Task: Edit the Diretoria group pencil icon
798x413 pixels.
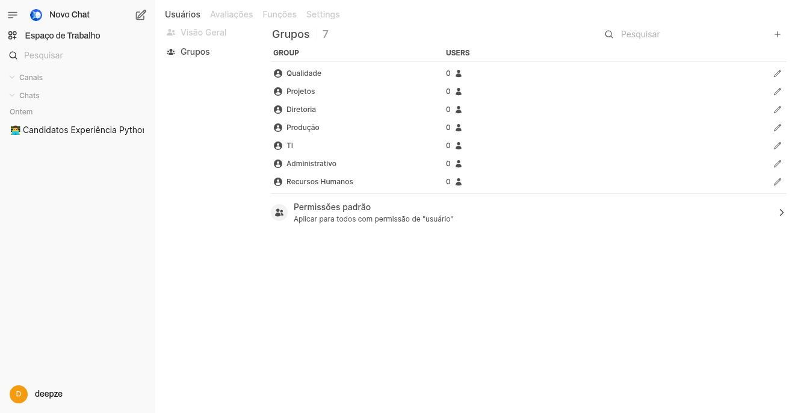Action: coord(778,110)
